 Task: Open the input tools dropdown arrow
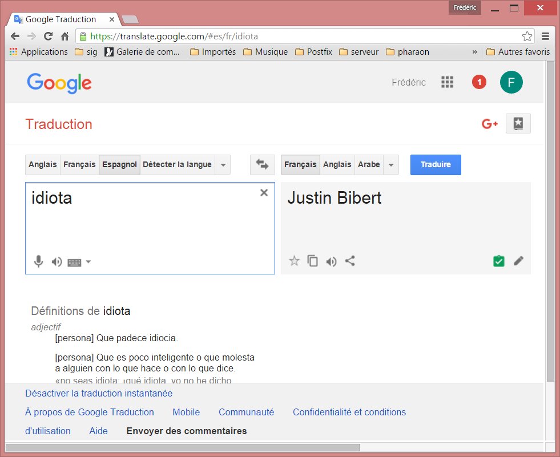tap(88, 262)
